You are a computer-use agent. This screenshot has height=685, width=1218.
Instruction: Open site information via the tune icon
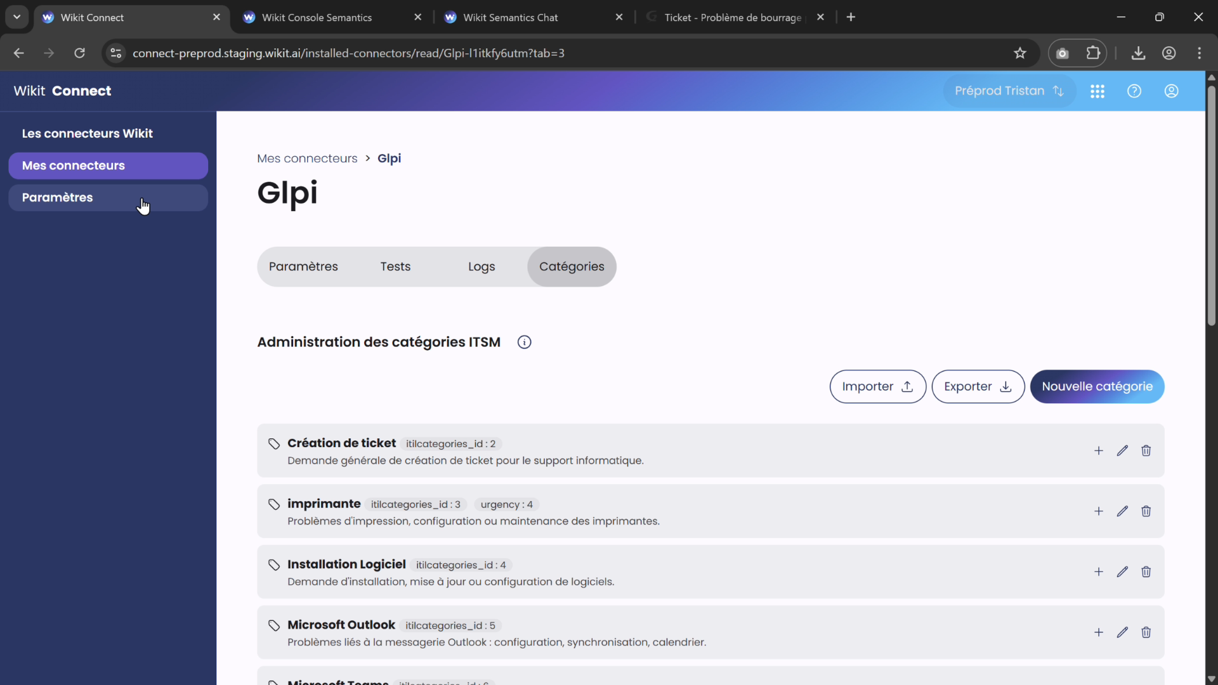tap(115, 53)
